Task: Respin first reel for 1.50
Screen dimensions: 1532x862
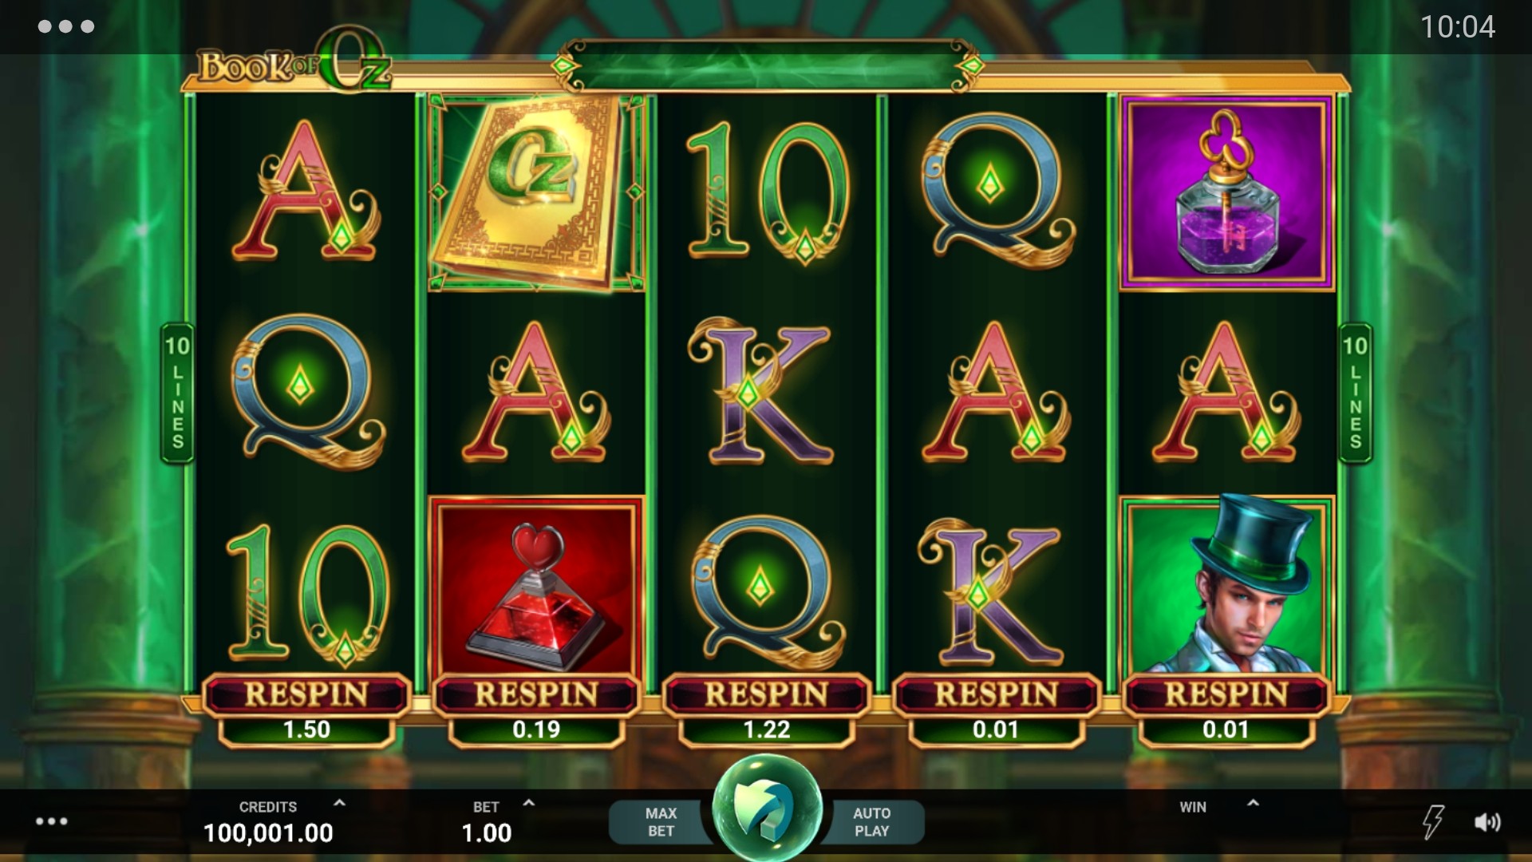Action: pyautogui.click(x=307, y=710)
